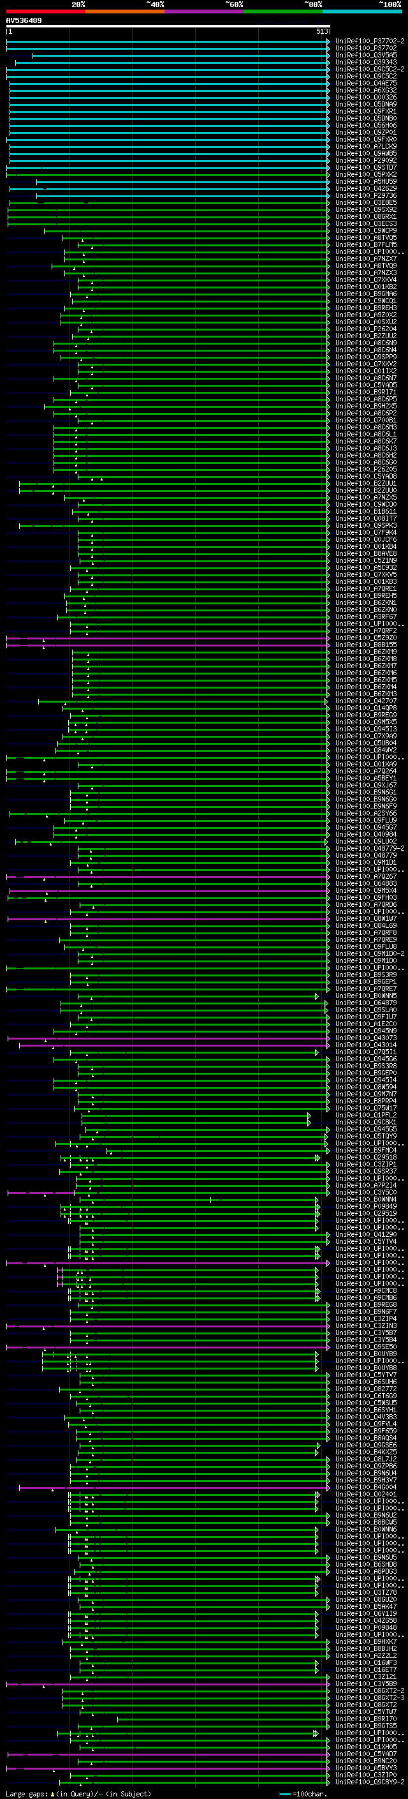Select hit label UniRef100_P29092
Screen dimensions: 408x1799
366,161
